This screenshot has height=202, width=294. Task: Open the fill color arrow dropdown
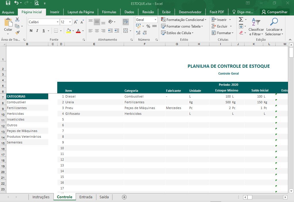click(73, 31)
